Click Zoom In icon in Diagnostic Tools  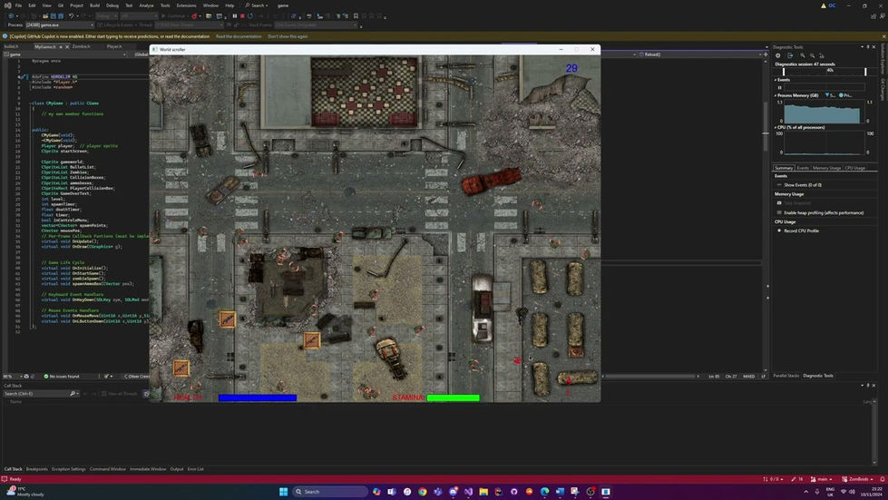(803, 55)
